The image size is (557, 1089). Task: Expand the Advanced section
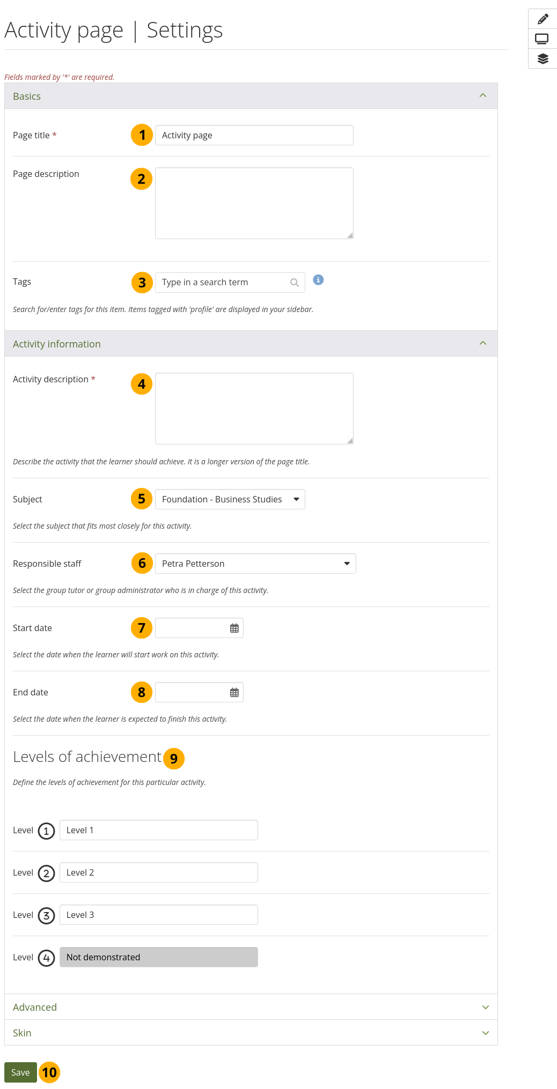click(x=485, y=1007)
